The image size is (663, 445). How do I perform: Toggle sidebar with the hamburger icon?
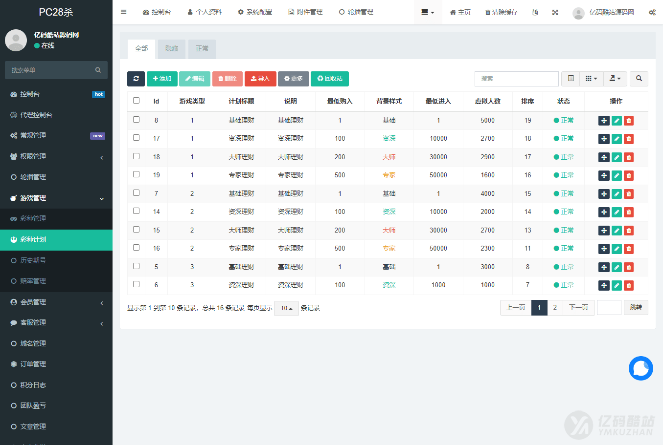(x=123, y=12)
